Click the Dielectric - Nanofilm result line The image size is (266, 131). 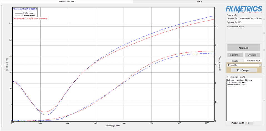click(x=238, y=80)
